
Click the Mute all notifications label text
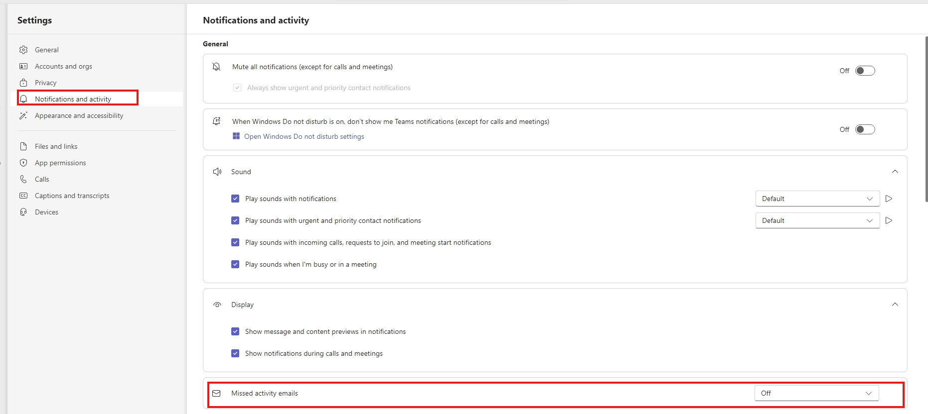click(x=312, y=67)
